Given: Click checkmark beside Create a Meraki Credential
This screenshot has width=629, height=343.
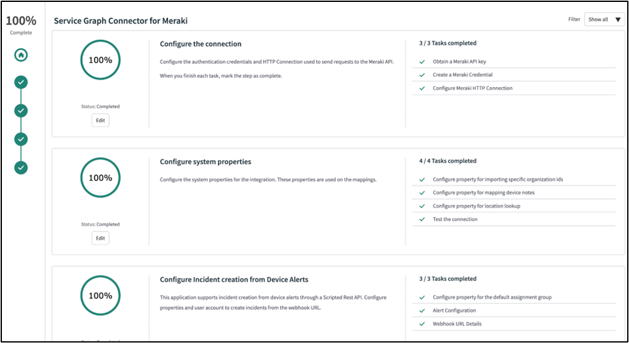Looking at the screenshot, I should coord(422,75).
